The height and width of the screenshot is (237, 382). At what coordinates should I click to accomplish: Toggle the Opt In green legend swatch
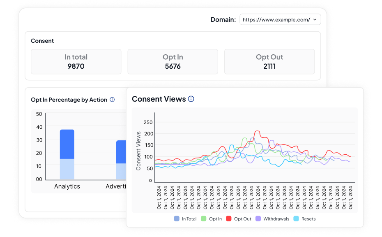click(x=204, y=219)
